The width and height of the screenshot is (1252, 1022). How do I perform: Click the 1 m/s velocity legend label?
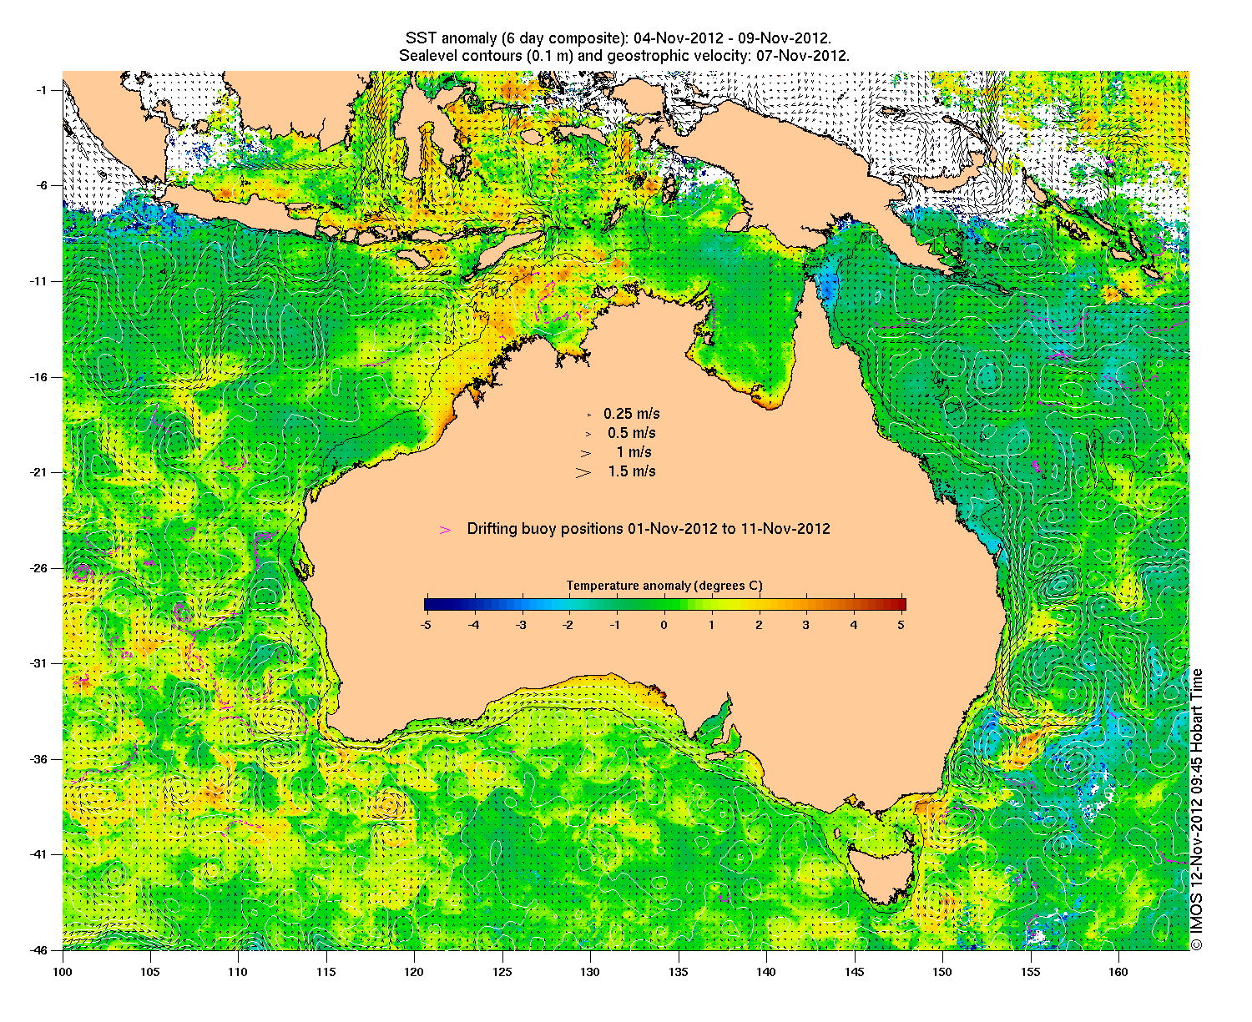coord(634,452)
